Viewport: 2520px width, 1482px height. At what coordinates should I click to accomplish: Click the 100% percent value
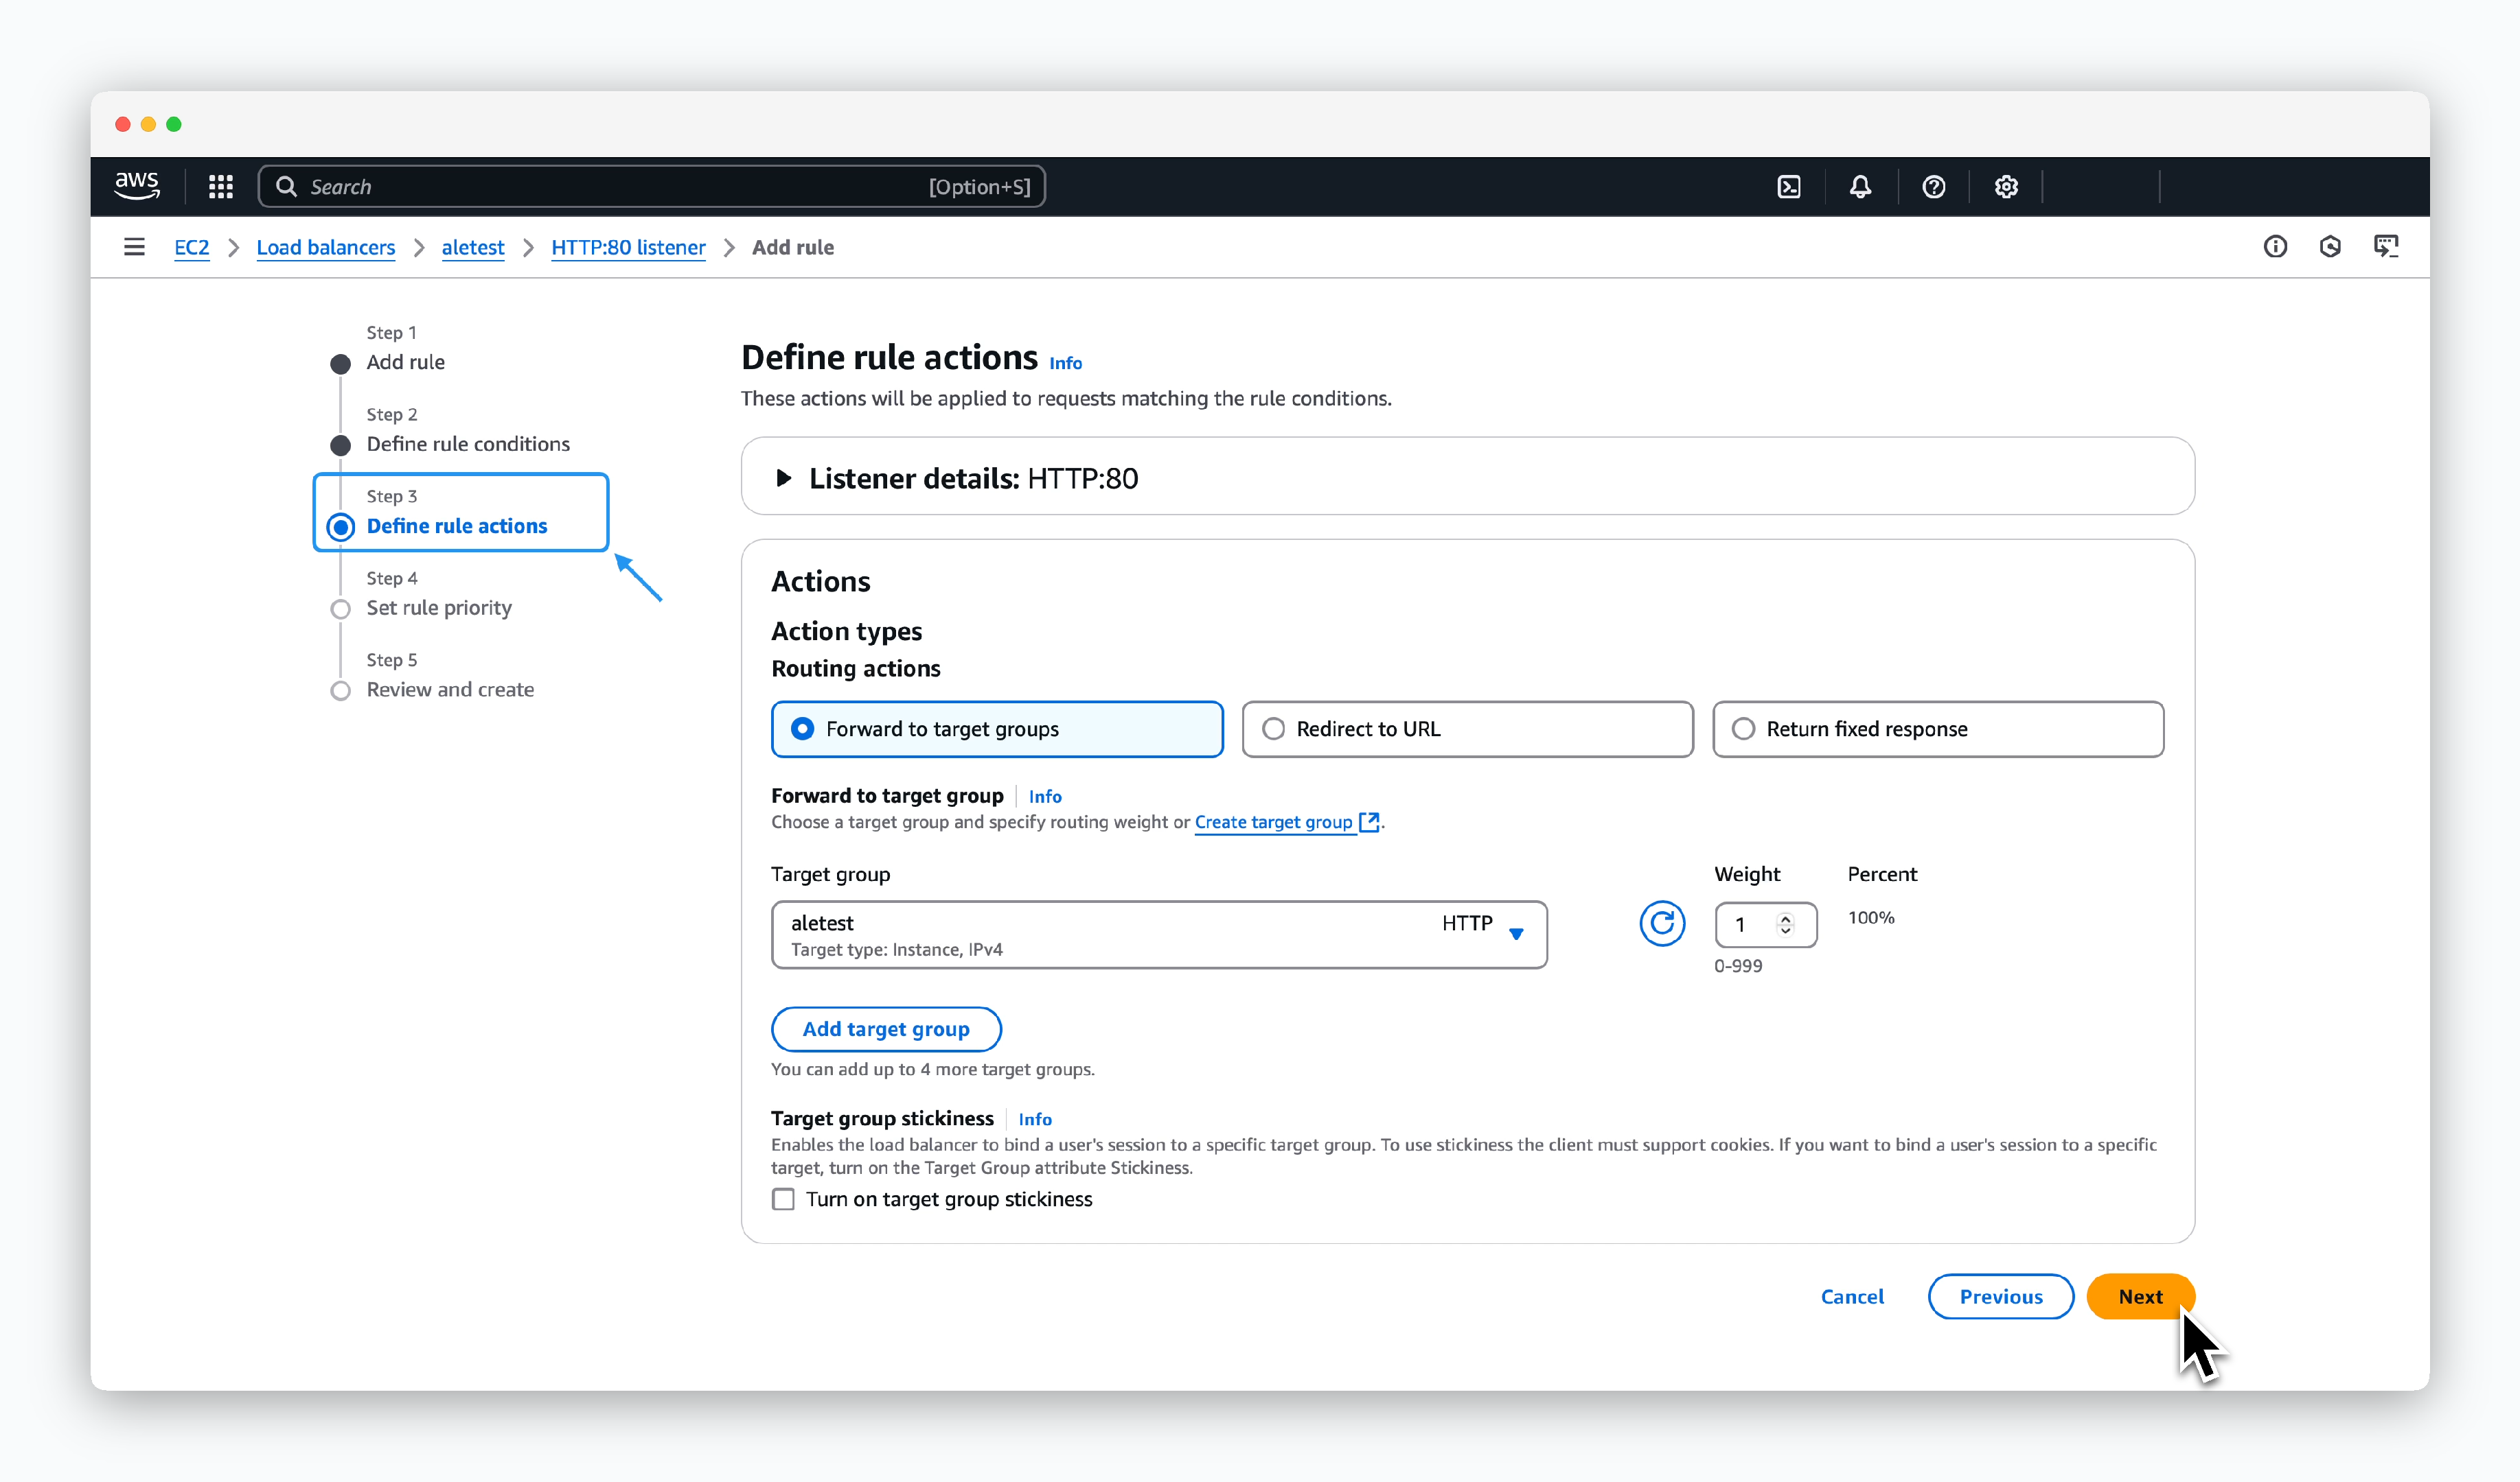point(1871,917)
